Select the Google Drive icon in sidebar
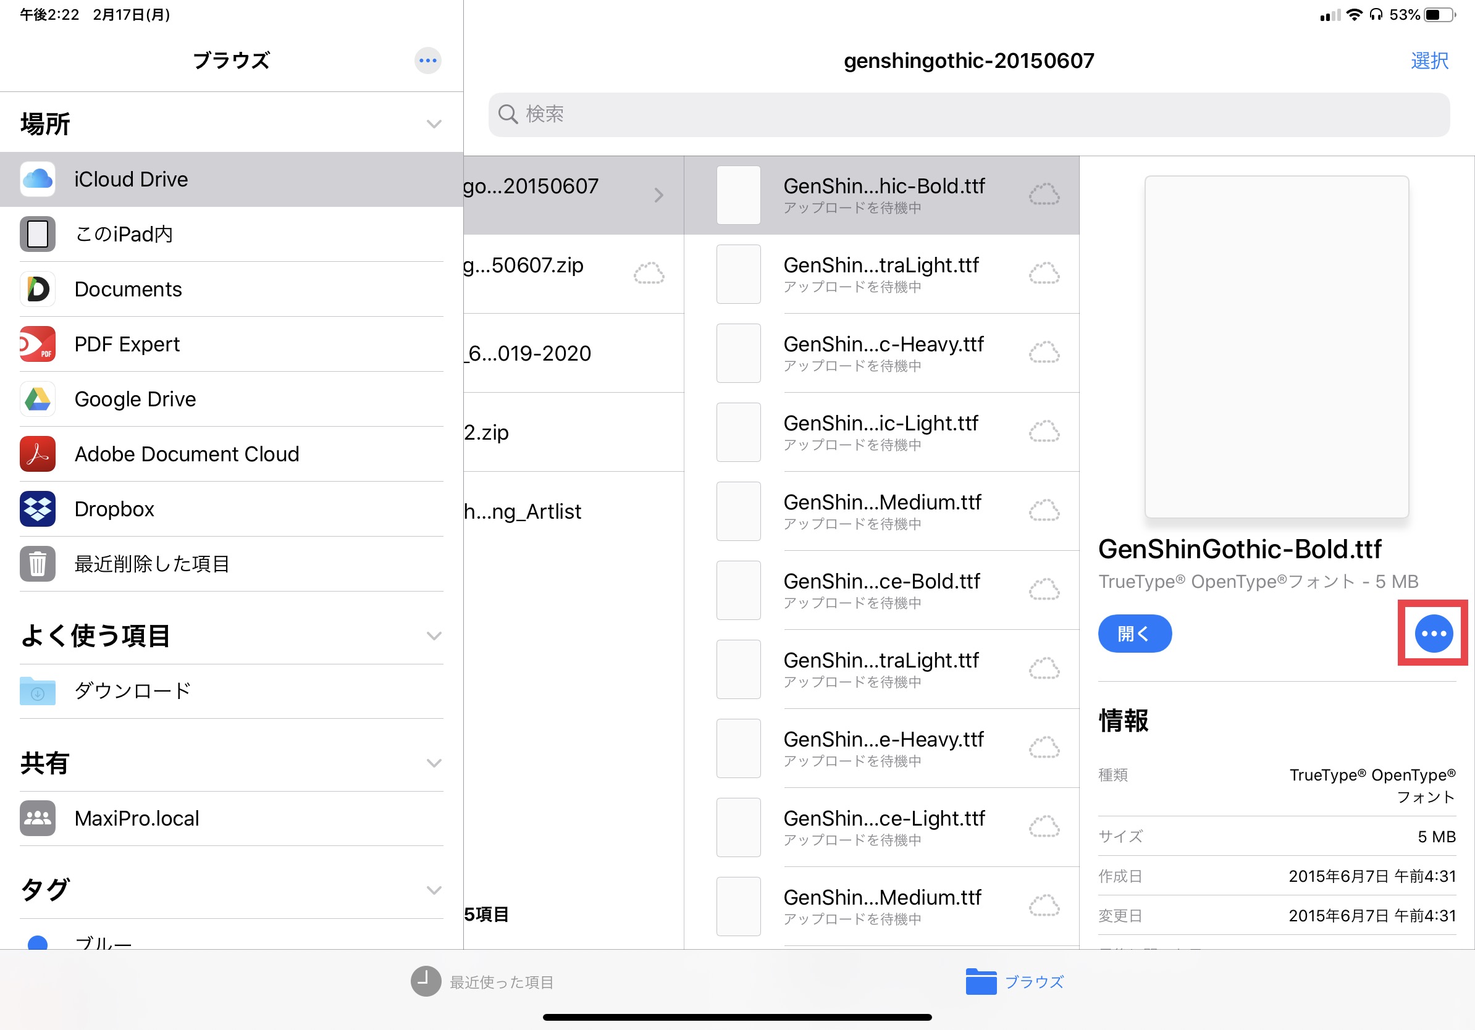Viewport: 1475px width, 1030px height. pyautogui.click(x=37, y=399)
